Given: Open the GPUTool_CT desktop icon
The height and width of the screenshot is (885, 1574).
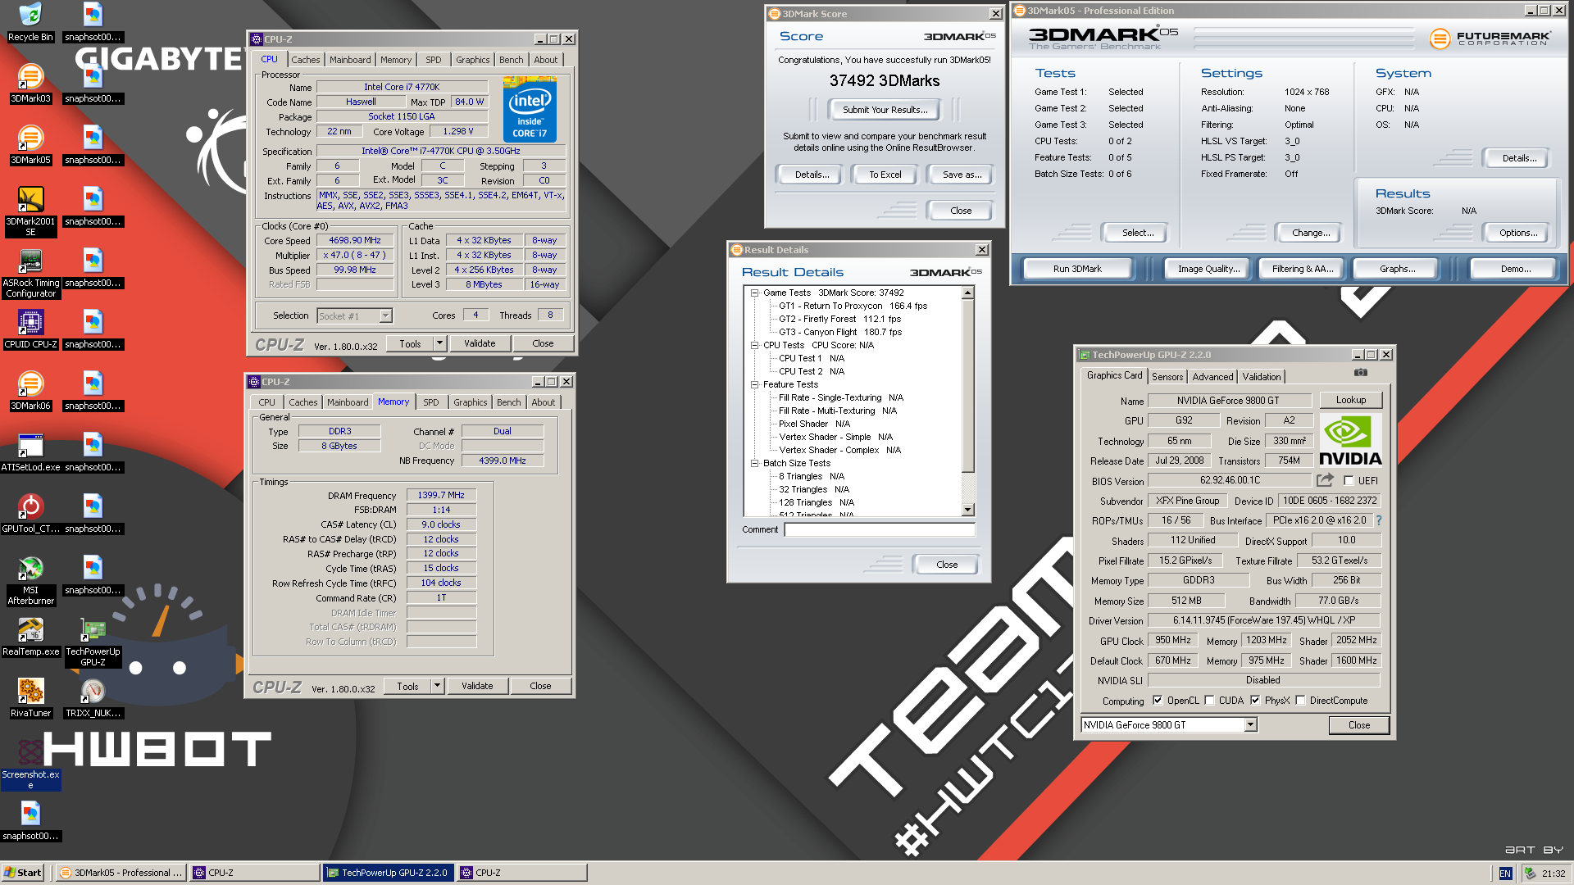Looking at the screenshot, I should pos(30,514).
